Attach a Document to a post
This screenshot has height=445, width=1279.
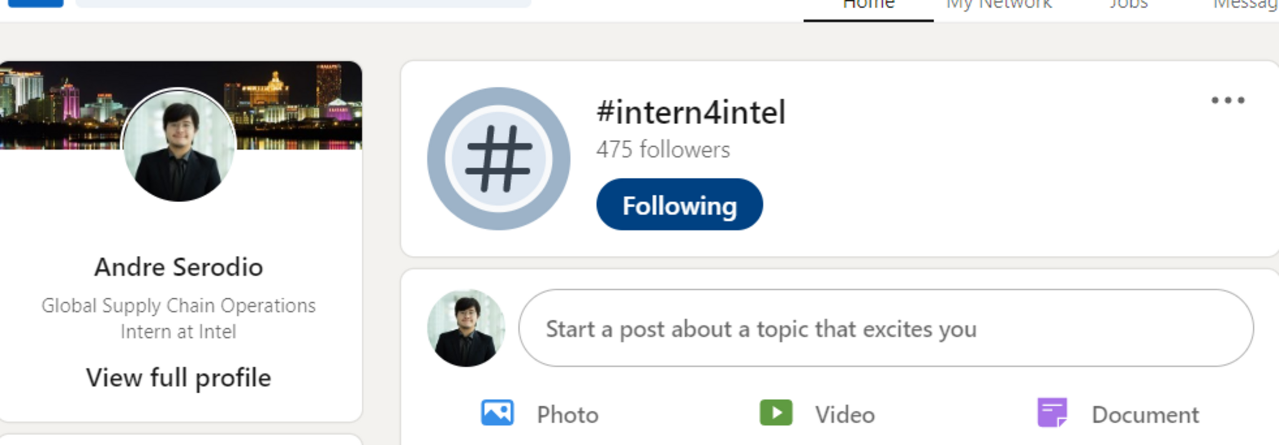1117,414
